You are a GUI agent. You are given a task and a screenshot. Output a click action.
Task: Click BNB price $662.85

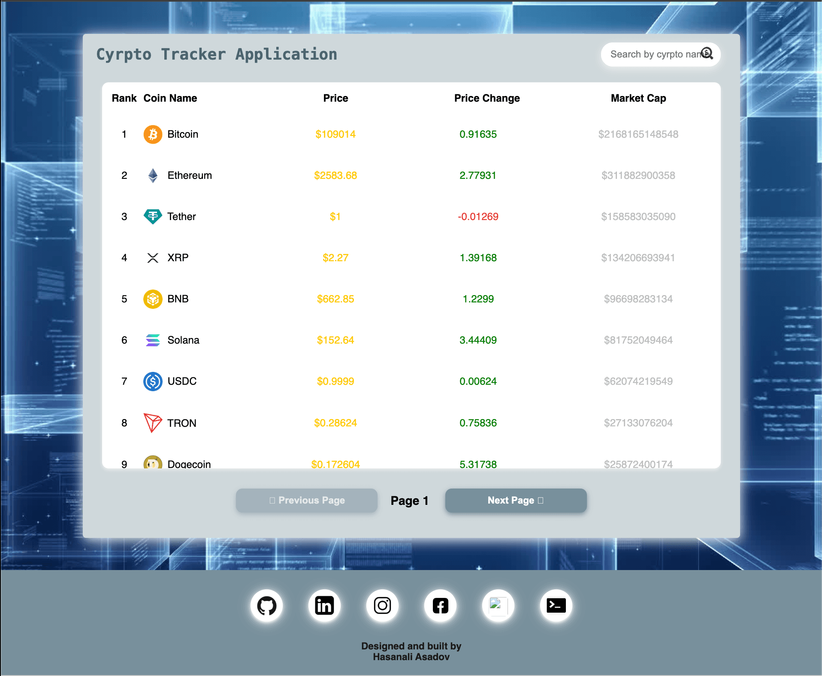point(335,299)
